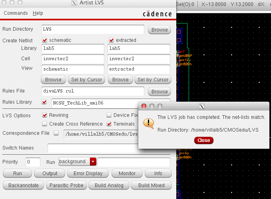This screenshot has height=199, width=271.
Task: Click the X11 icon in the popup title bar
Action: click(x=202, y=106)
